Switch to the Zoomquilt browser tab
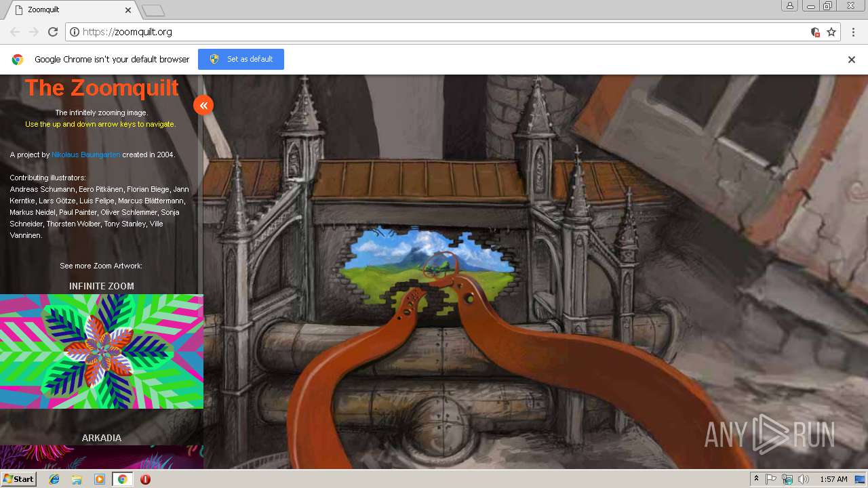The height and width of the screenshot is (488, 868). tap(71, 10)
